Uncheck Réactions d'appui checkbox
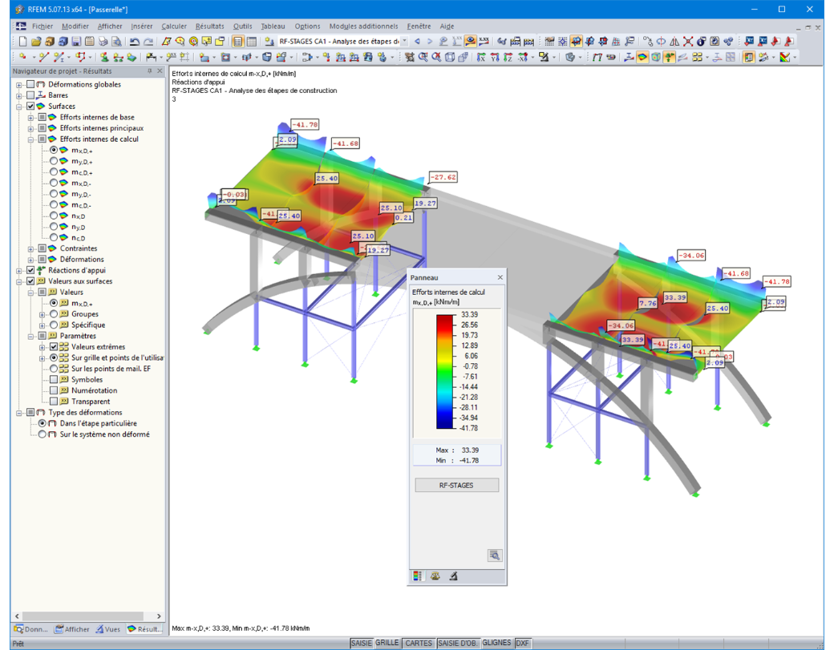This screenshot has height=650, width=834. pyautogui.click(x=30, y=270)
